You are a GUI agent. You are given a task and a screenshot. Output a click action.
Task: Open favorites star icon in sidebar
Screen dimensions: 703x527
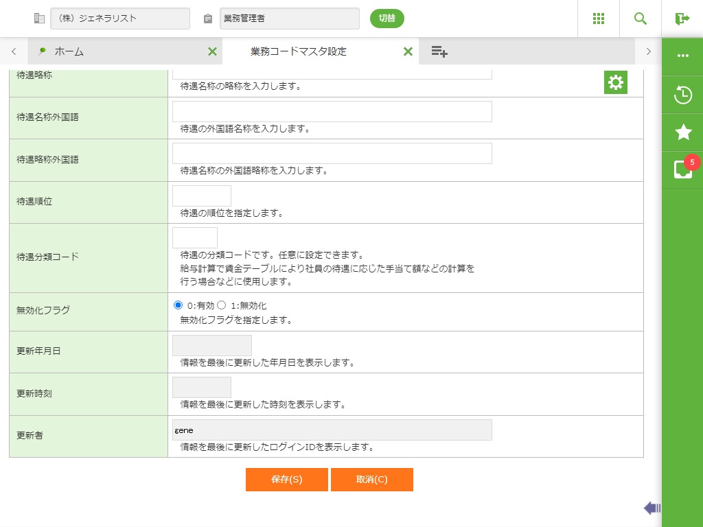coord(683,132)
